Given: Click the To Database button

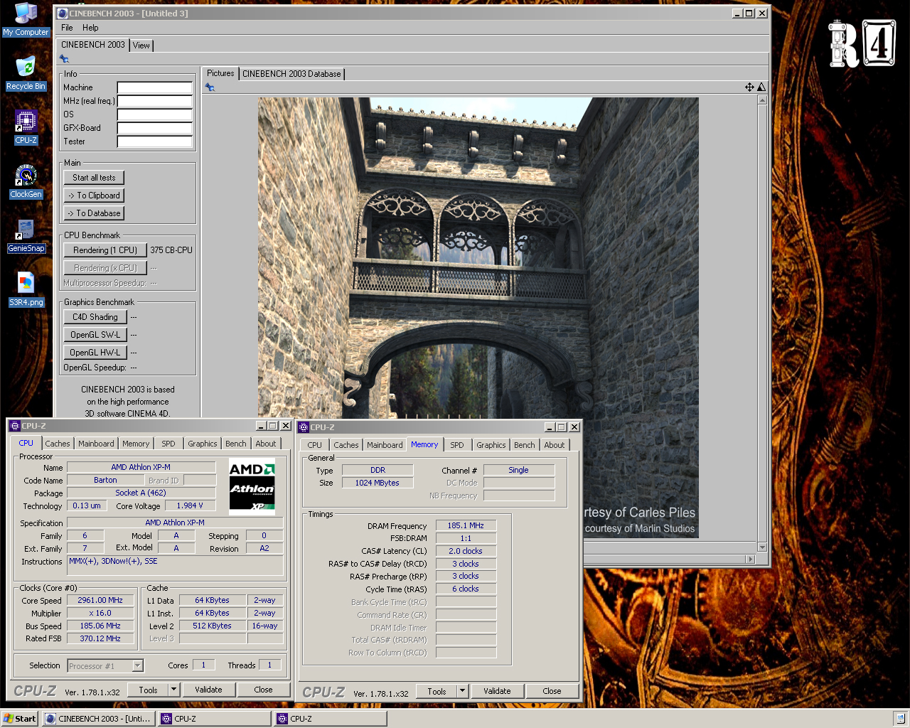Looking at the screenshot, I should click(94, 213).
